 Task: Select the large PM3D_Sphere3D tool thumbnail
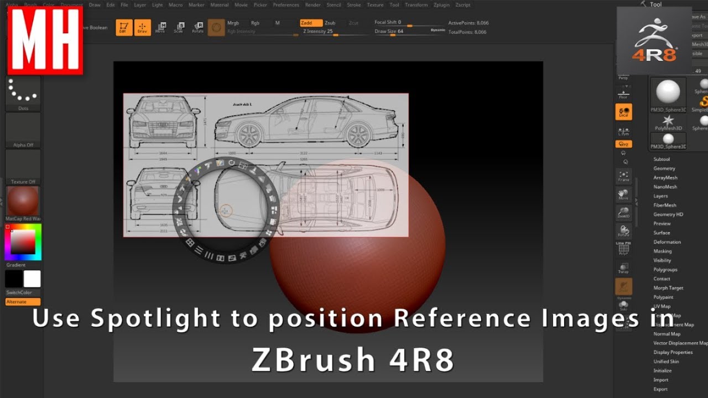[668, 95]
